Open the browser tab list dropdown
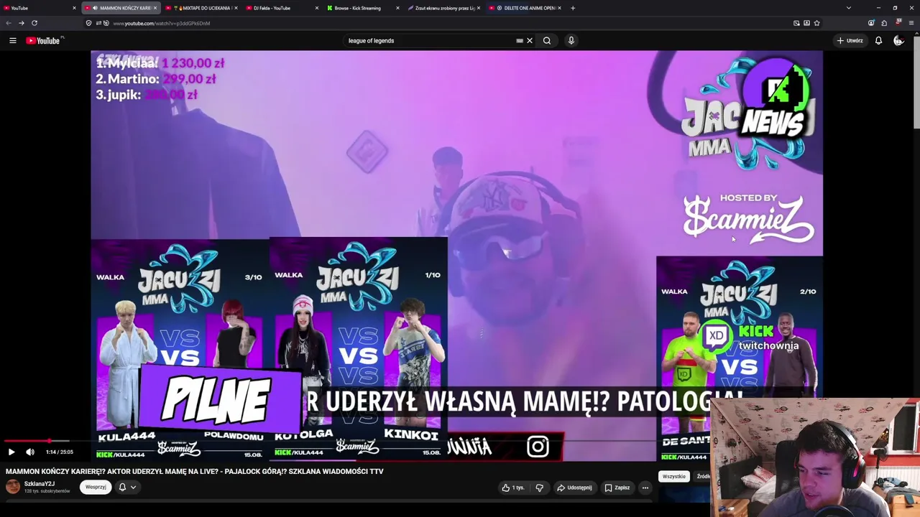This screenshot has width=920, height=517. point(849,8)
